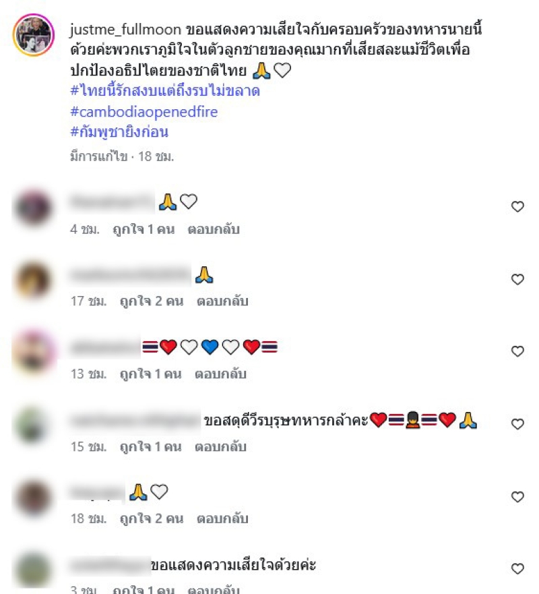Open hashtag #กัมพูชายิงก่อน

pyautogui.click(x=119, y=132)
